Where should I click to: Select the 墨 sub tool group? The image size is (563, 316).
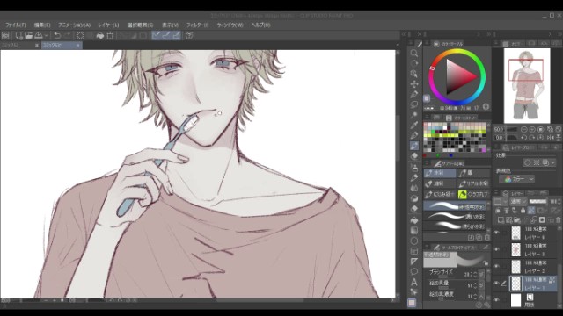point(474,173)
